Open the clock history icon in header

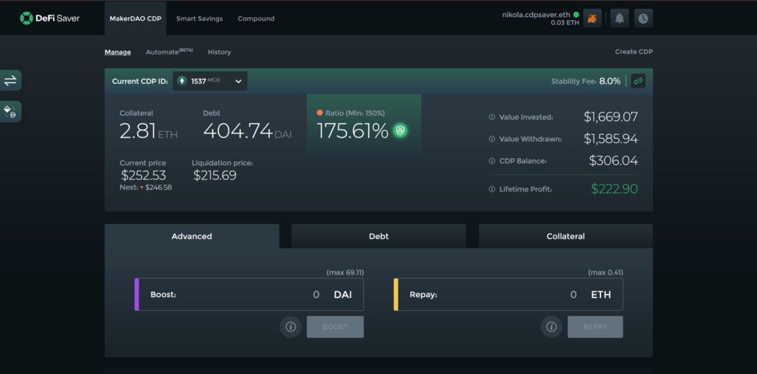click(x=643, y=18)
